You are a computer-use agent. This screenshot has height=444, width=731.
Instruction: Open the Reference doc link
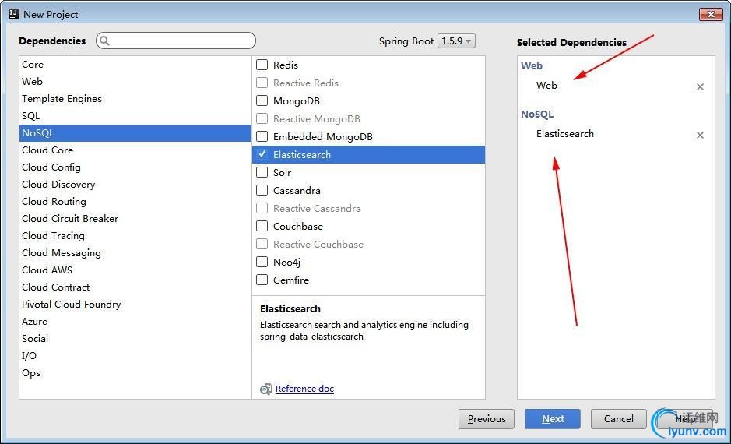coord(304,389)
